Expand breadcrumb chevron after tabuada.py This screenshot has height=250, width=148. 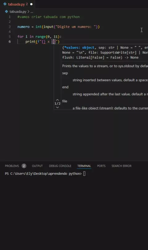(x=28, y=11)
